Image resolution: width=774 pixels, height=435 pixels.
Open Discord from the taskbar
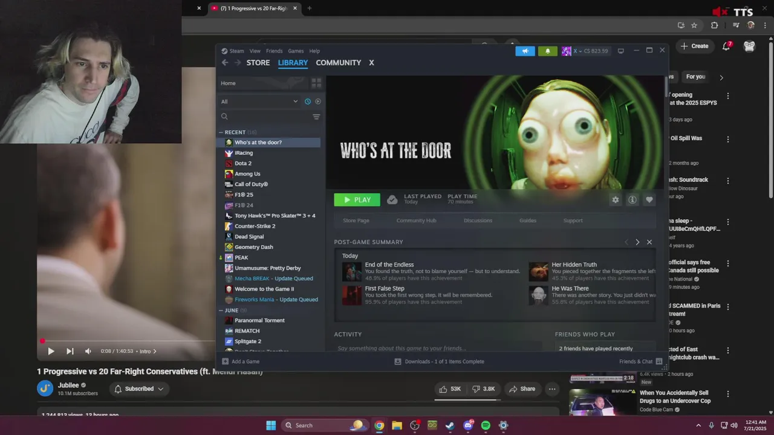pyautogui.click(x=468, y=425)
